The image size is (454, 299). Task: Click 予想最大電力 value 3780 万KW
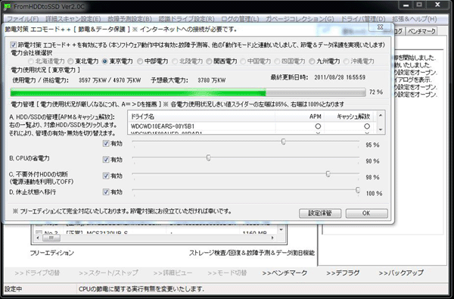211,80
